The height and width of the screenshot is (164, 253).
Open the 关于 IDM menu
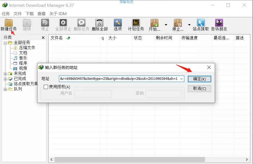[x=58, y=14]
